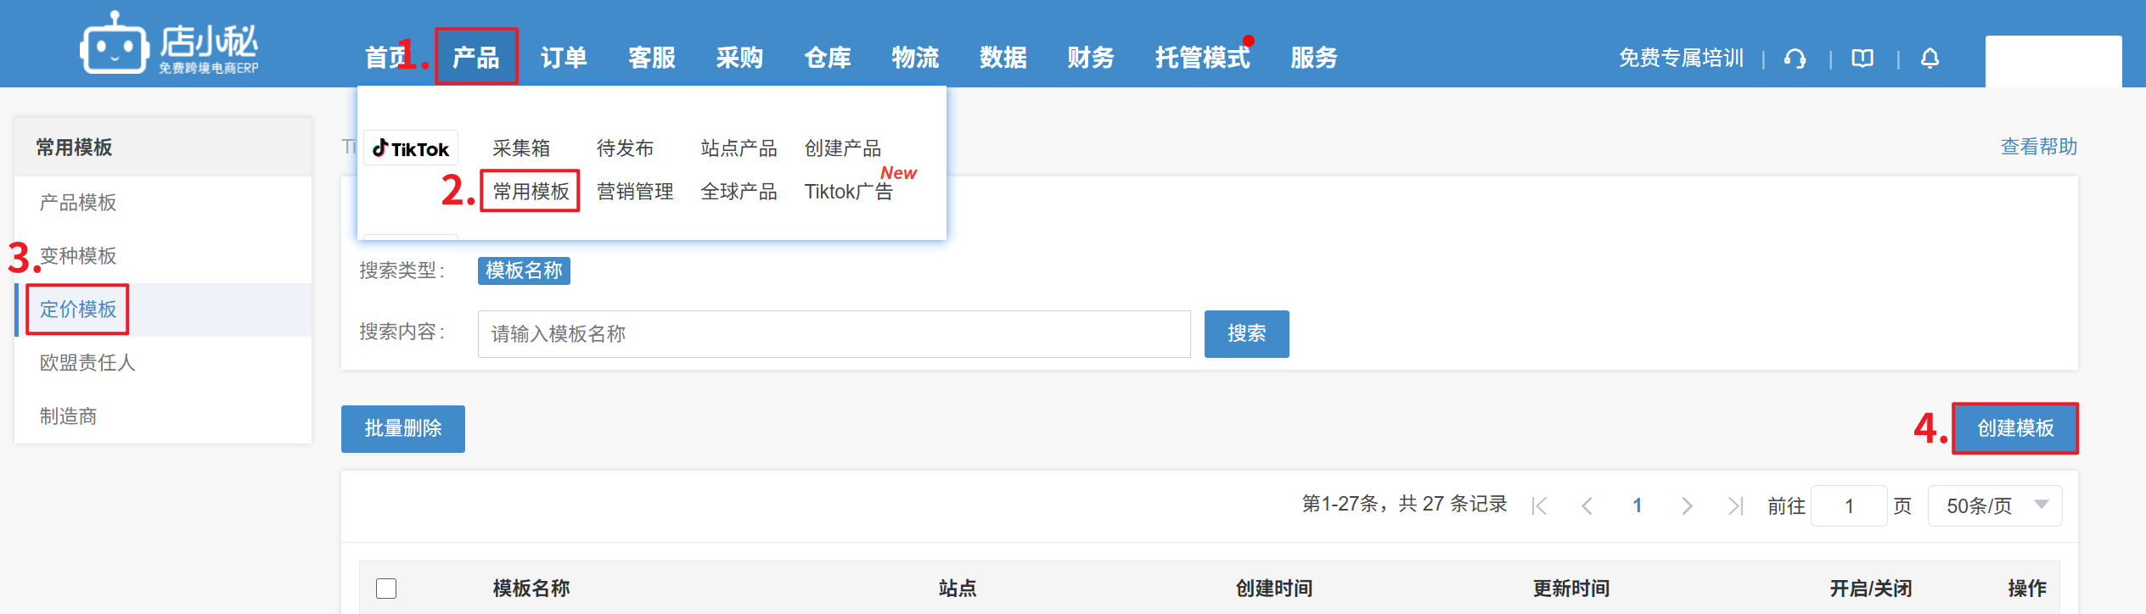2146x614 pixels.
Task: Open the 首页 menu
Action: [x=386, y=58]
